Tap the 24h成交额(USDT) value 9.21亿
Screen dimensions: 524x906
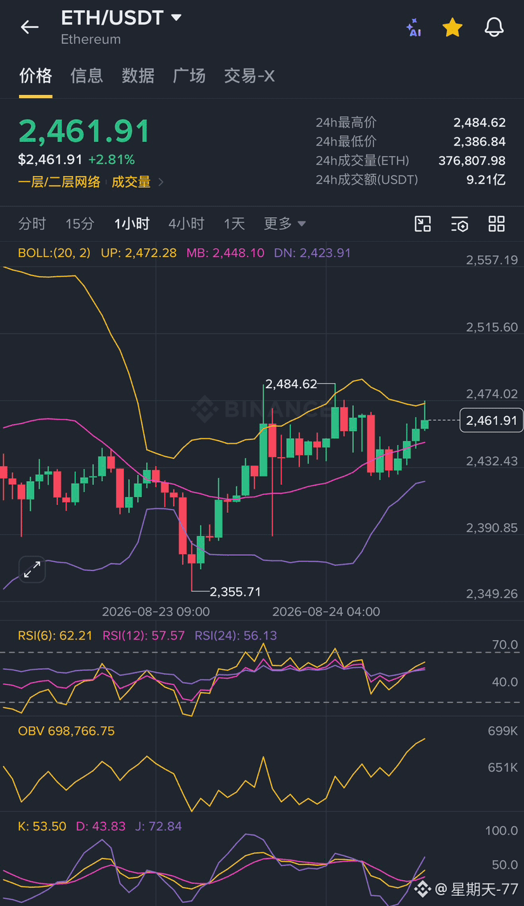(x=486, y=180)
